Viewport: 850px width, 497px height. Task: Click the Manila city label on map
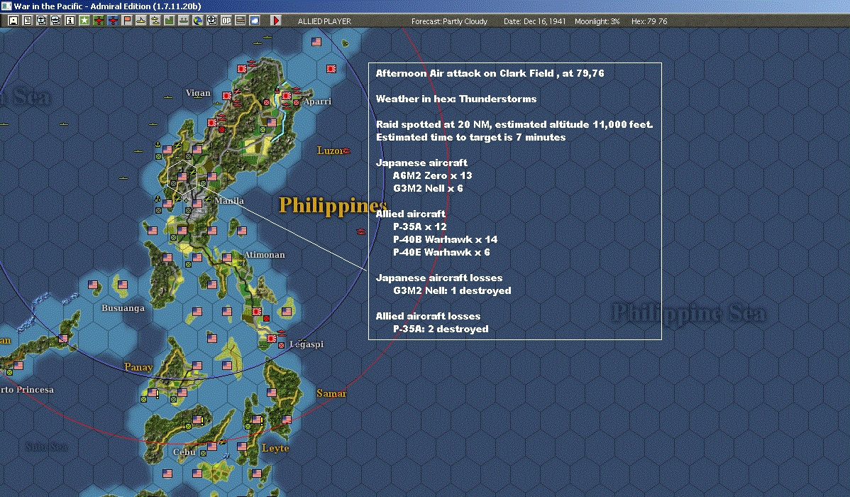(228, 201)
